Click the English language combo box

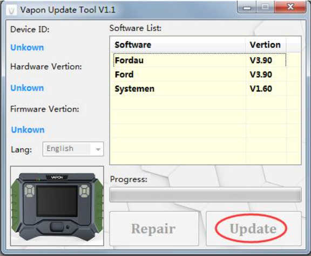coord(73,149)
